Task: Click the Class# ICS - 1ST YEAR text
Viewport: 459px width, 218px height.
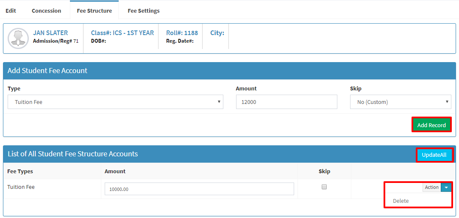Action: tap(122, 33)
